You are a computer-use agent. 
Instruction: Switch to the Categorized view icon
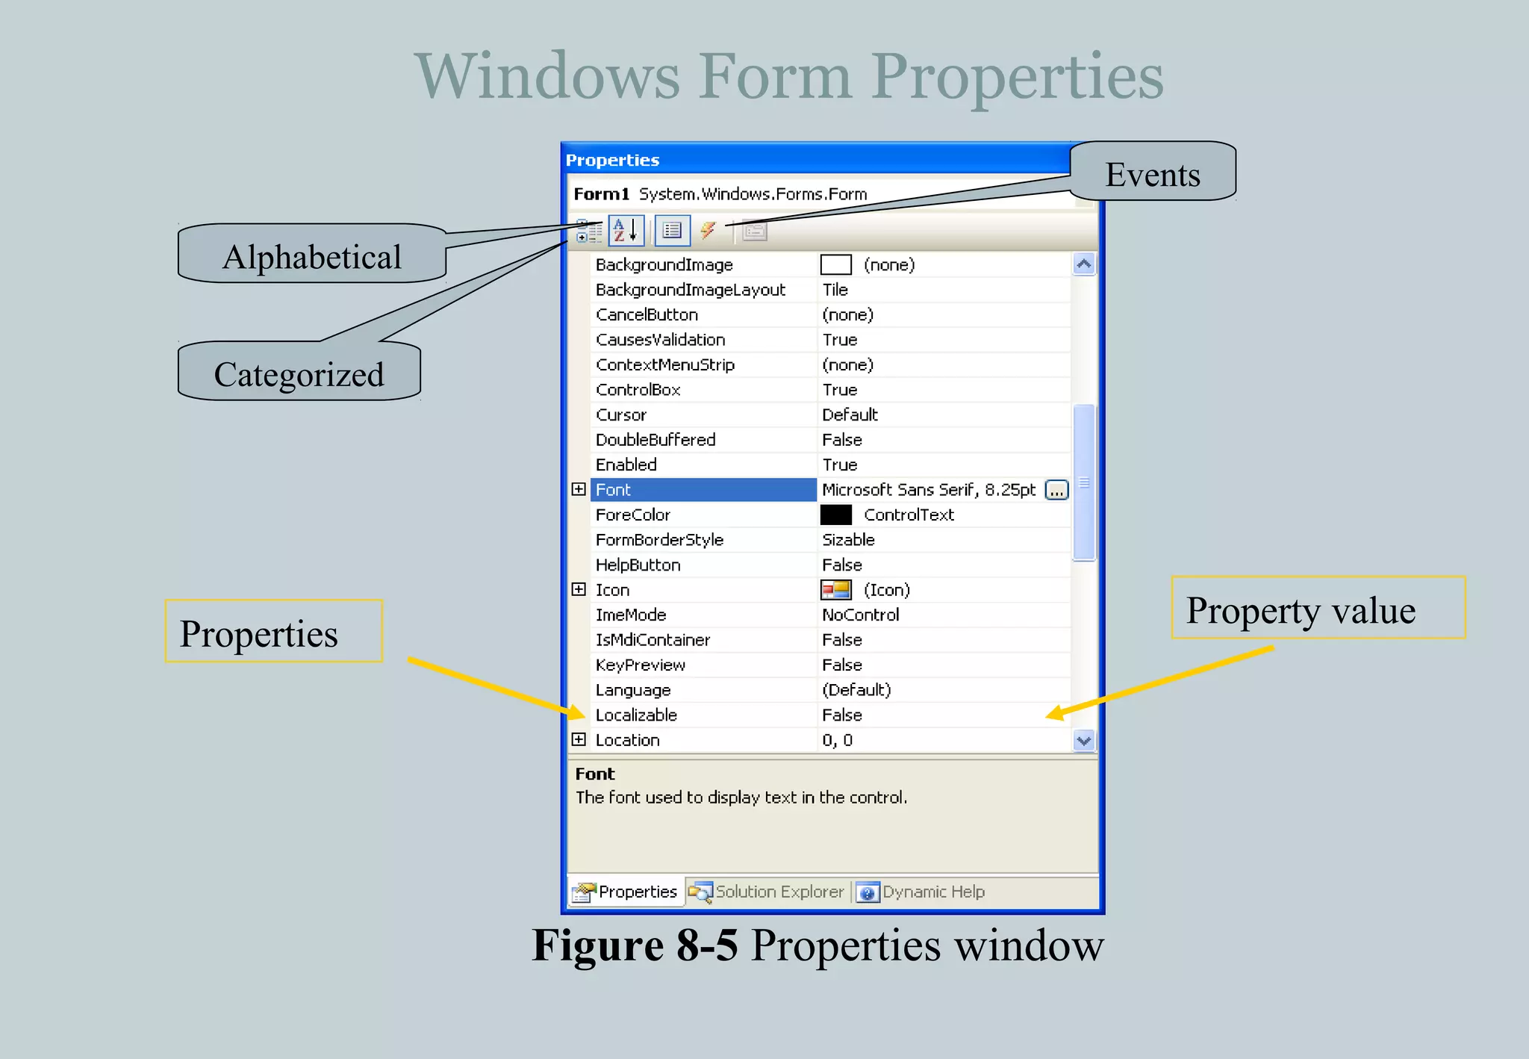[x=588, y=231]
